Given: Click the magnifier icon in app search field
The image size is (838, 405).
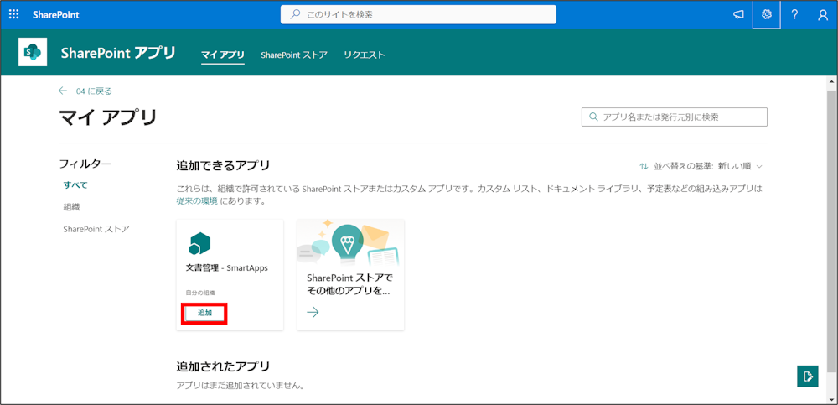Looking at the screenshot, I should [592, 117].
